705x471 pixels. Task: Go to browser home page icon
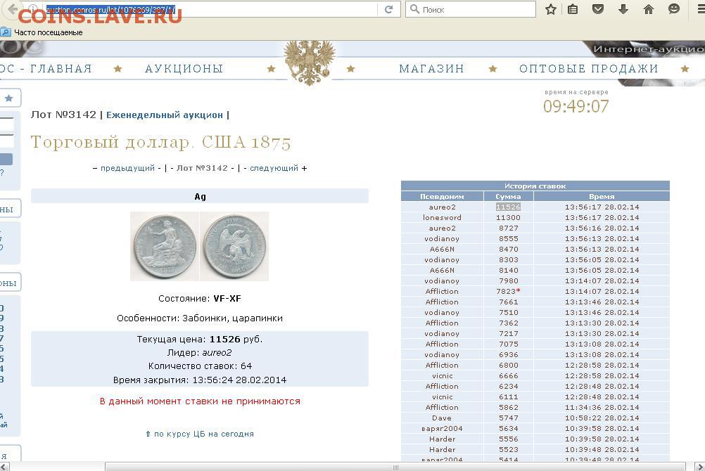[649, 10]
